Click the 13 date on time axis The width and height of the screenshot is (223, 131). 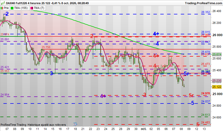click(x=204, y=129)
